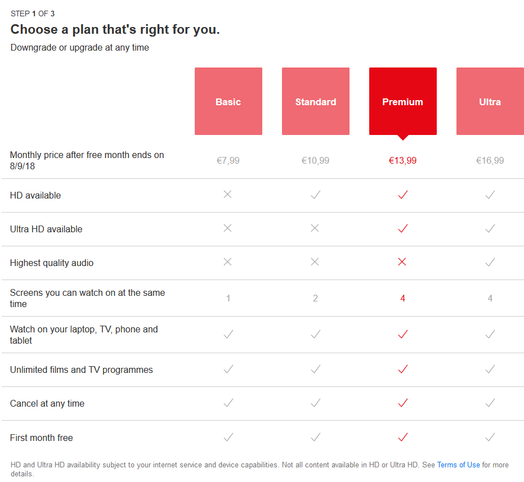Click Ultra's unlimited films checkmark

(x=490, y=369)
